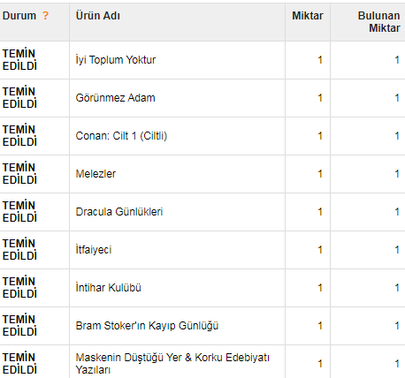Click the orange question mark beside Durum
The image size is (405, 378).
pos(45,15)
